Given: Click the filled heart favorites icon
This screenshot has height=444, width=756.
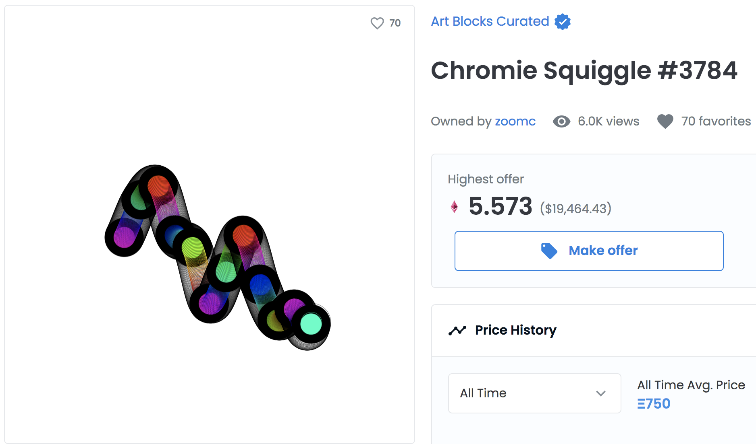Looking at the screenshot, I should [665, 121].
